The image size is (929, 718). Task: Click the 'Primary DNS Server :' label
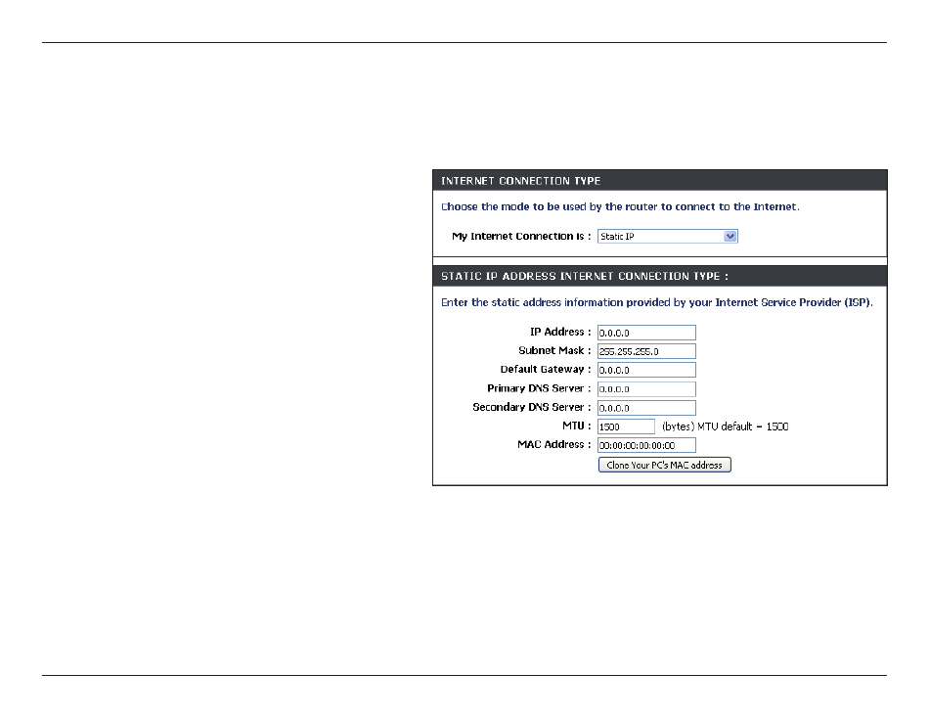539,388
